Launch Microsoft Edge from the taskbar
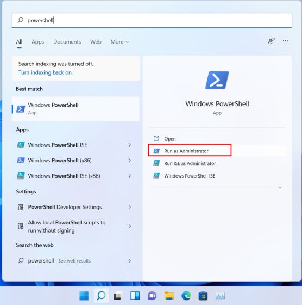The image size is (302, 305). click(x=186, y=296)
